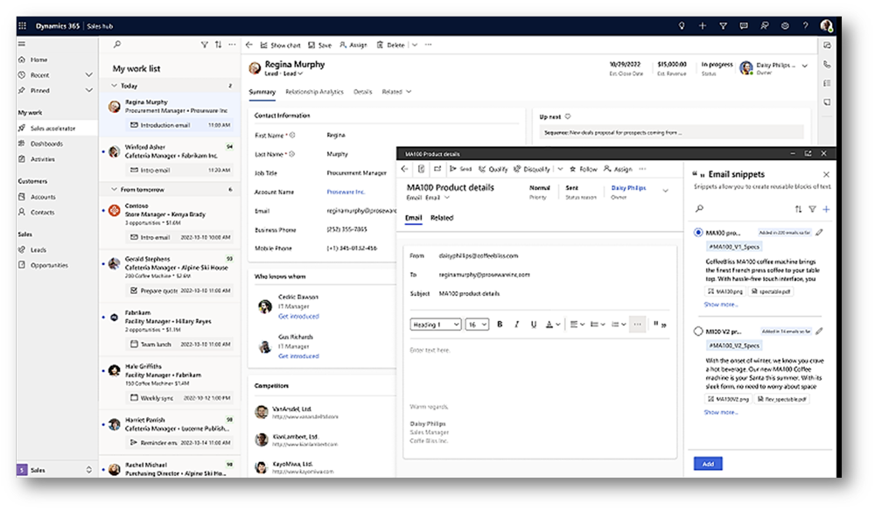
Task: Click the lightbulb icon in top bar
Action: (682, 26)
